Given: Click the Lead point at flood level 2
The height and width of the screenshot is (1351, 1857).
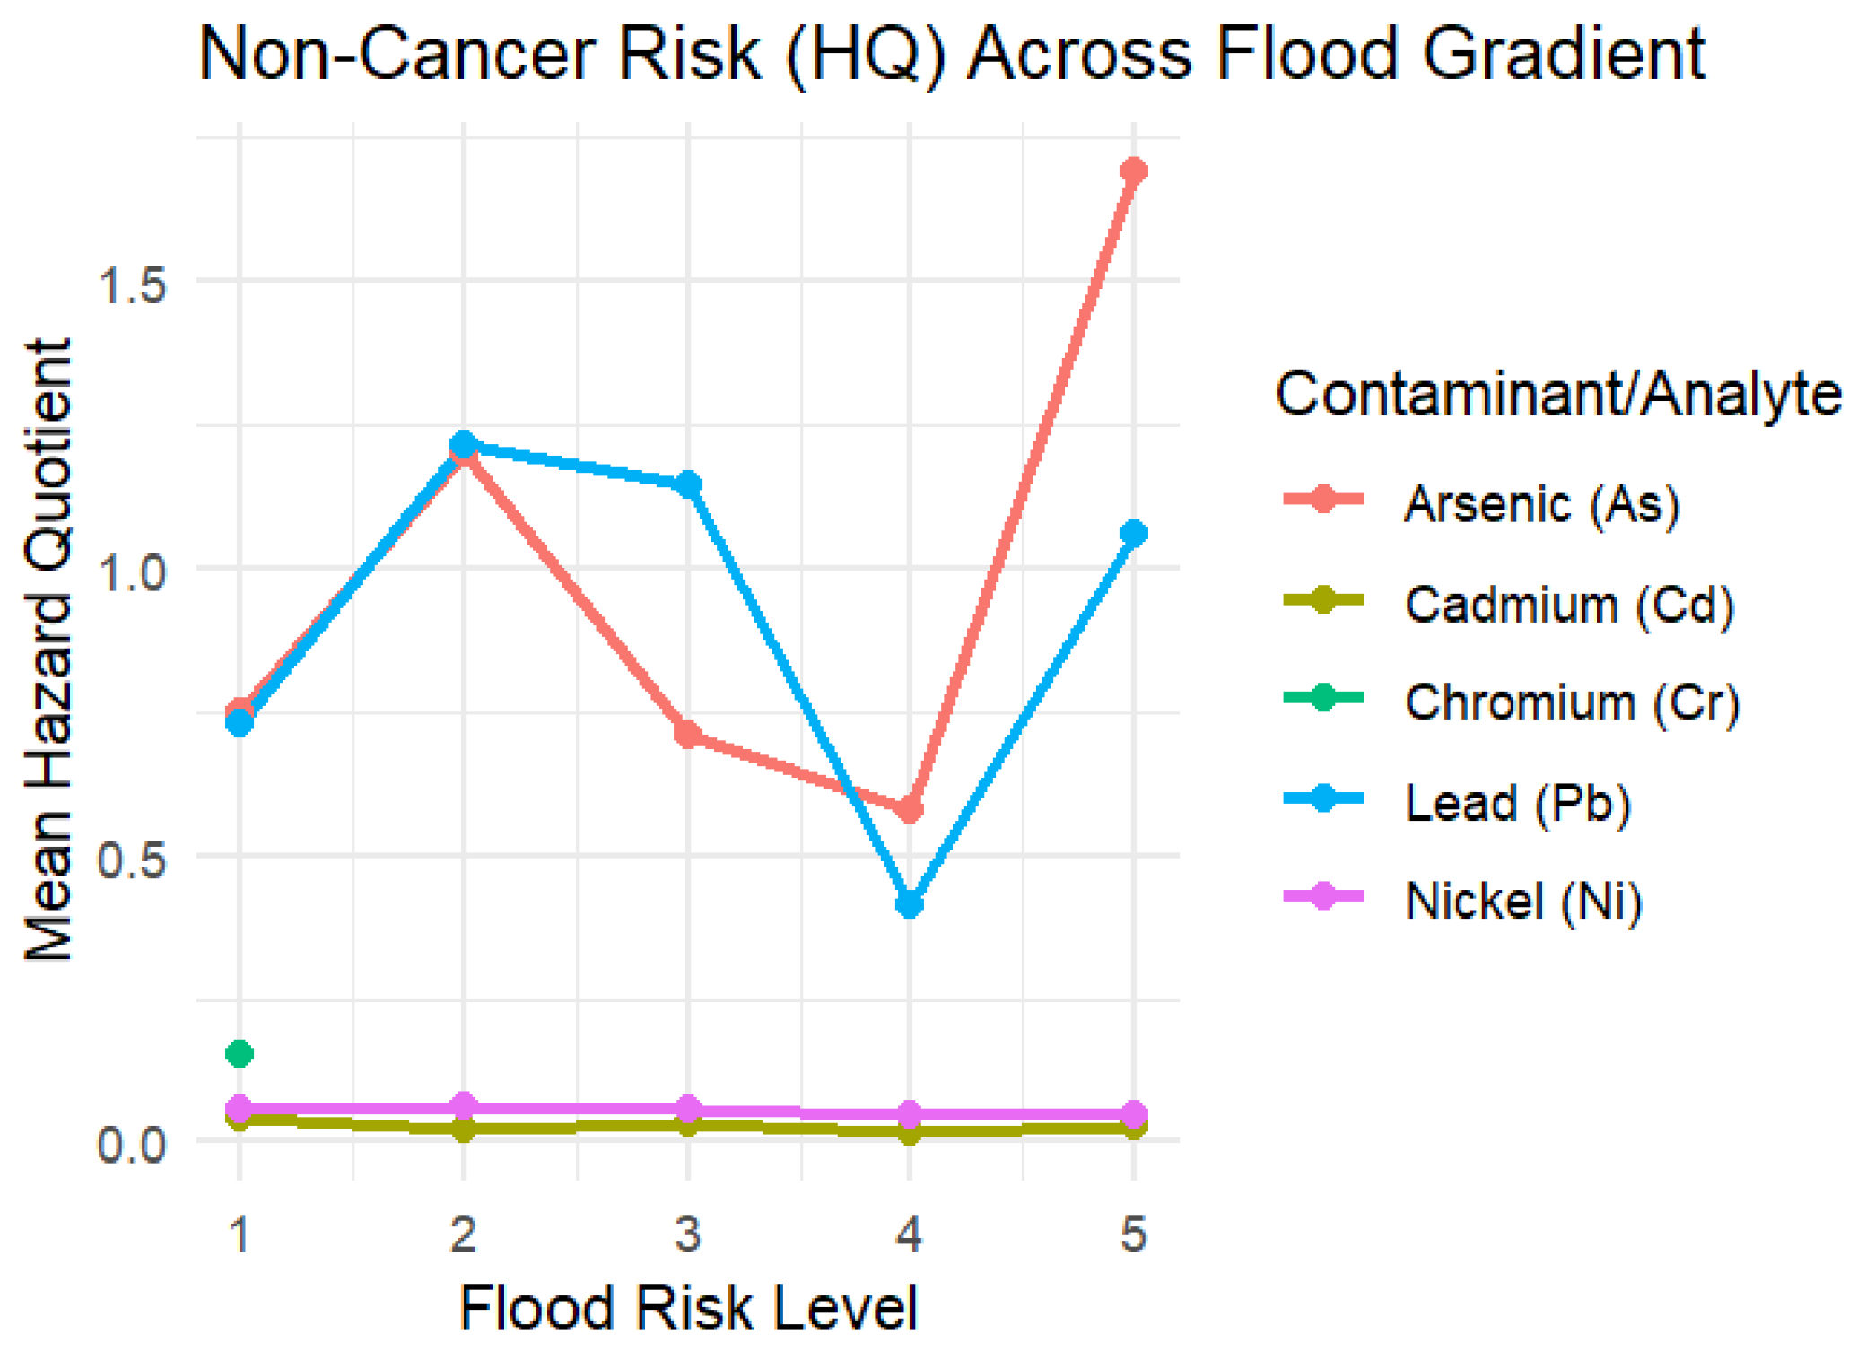Looking at the screenshot, I should 464,444.
